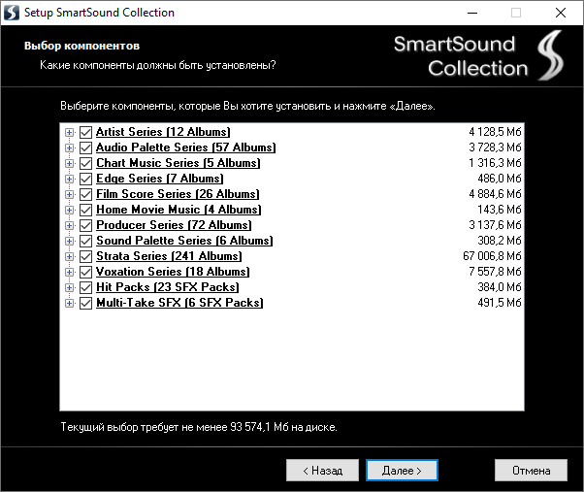
Task: Select Audio Palette Series (57 Albums) label
Action: pos(186,148)
